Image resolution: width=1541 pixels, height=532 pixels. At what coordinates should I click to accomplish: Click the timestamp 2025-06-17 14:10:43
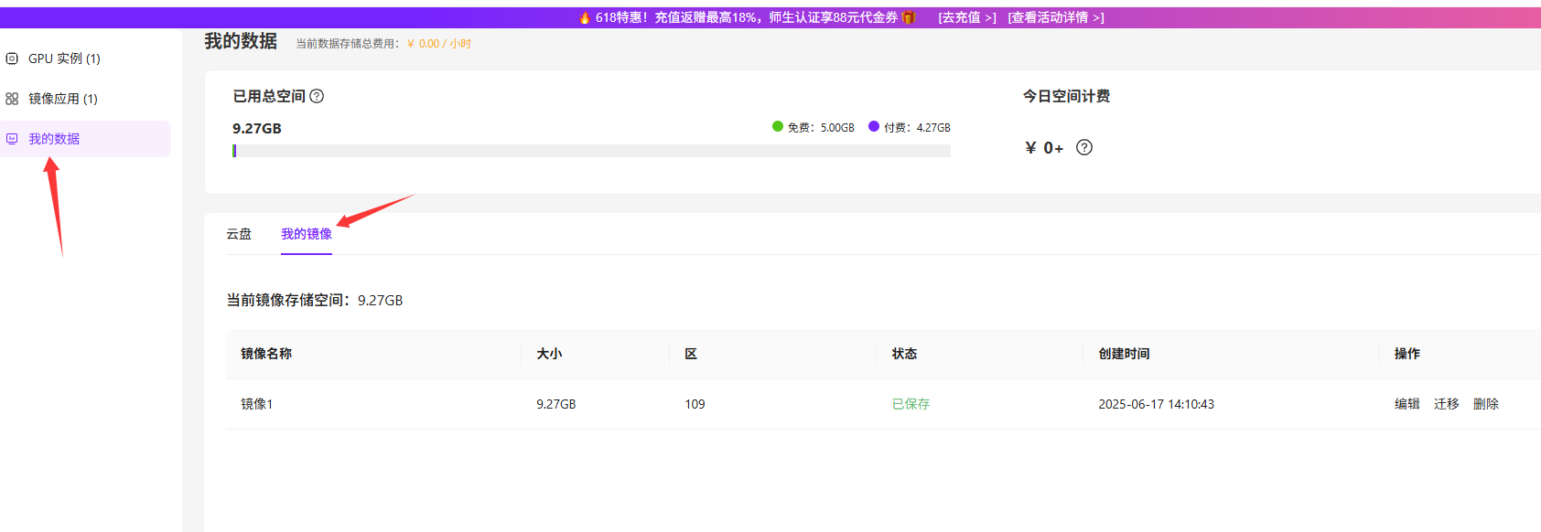(x=1157, y=404)
